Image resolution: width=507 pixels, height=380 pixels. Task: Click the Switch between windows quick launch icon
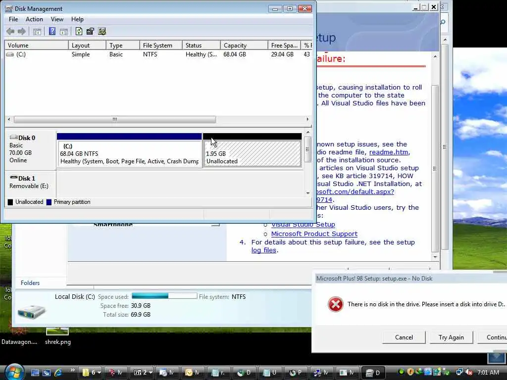coord(47,373)
